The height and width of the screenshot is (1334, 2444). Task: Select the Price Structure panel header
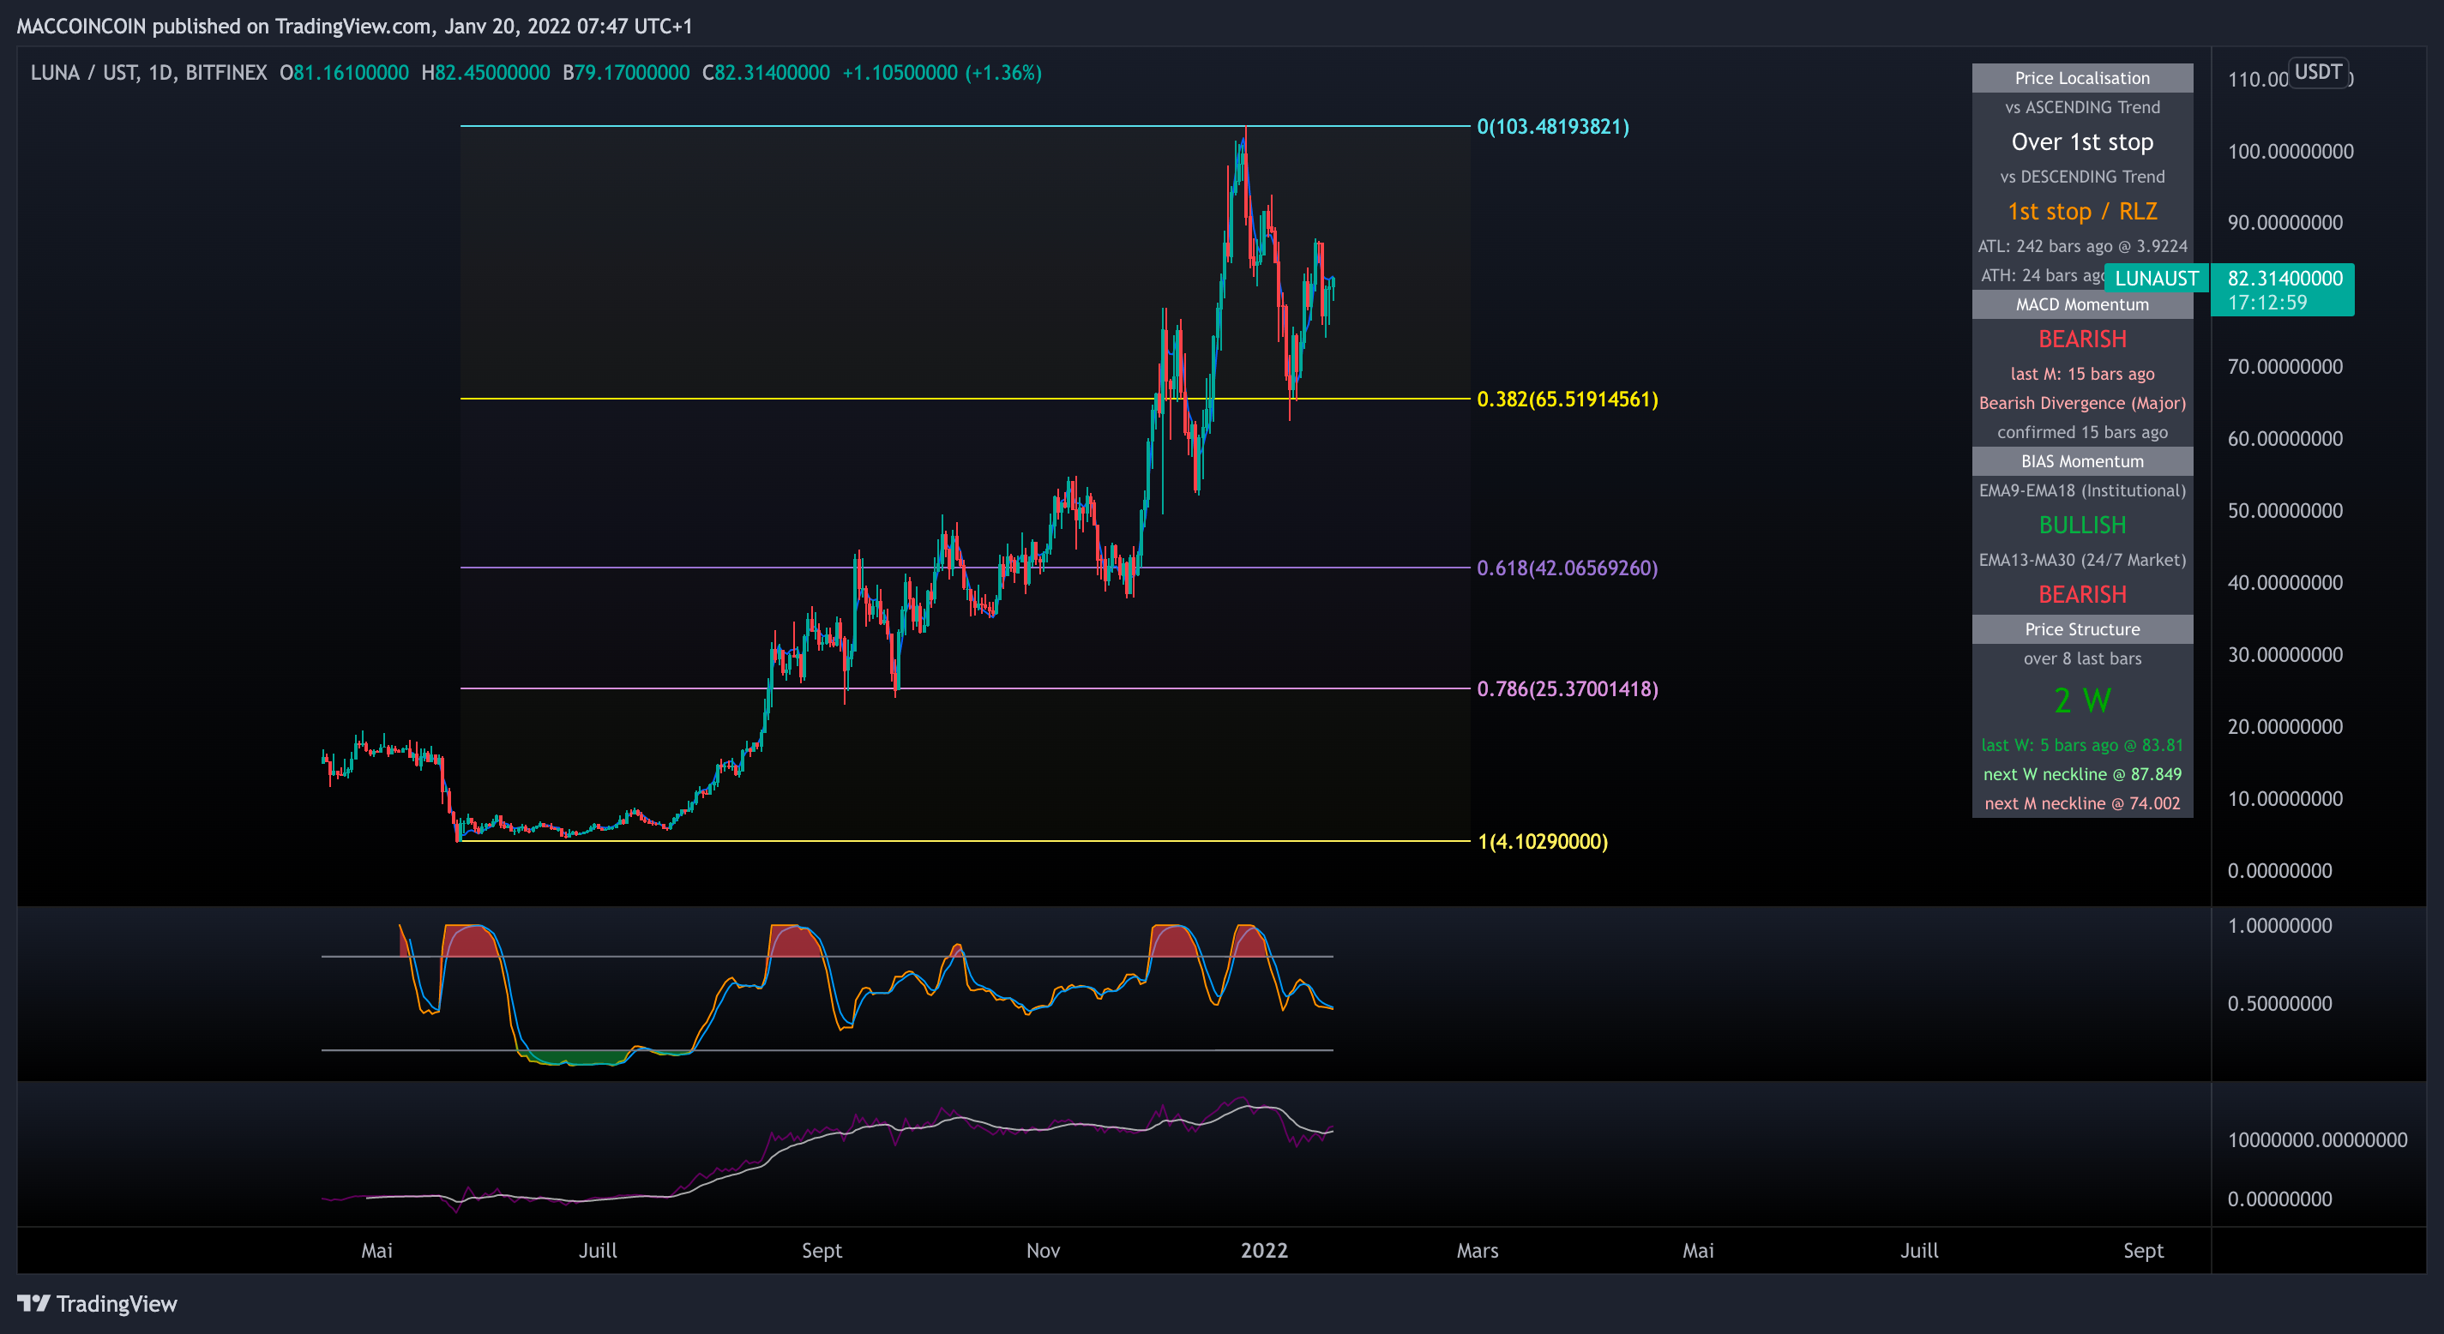2081,629
